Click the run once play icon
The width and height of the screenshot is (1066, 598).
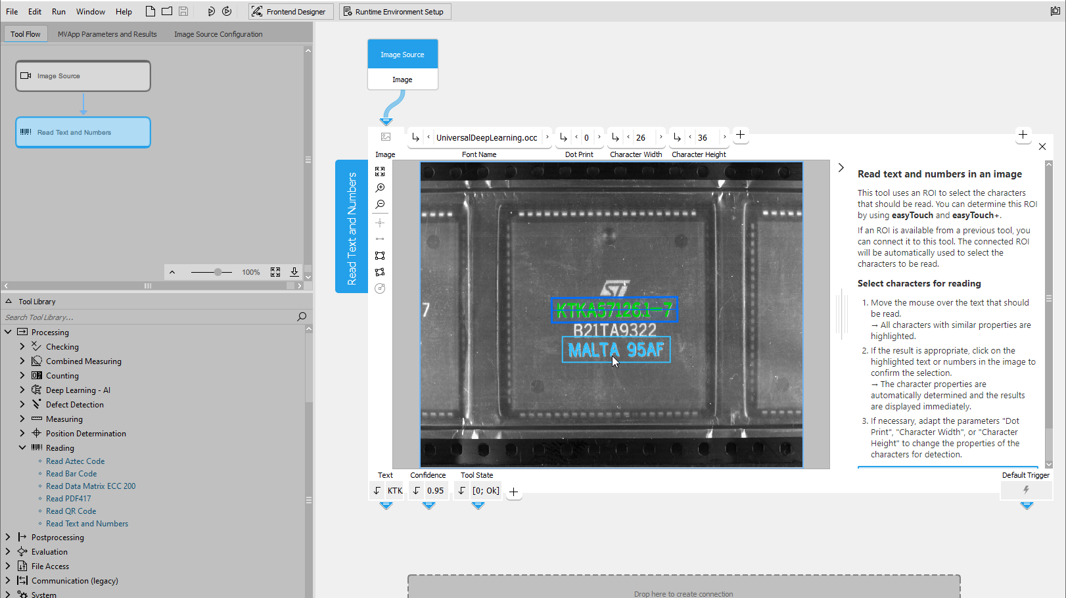tap(211, 11)
